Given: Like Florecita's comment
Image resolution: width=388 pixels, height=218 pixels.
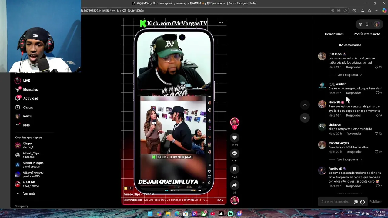Looking at the screenshot, I should point(377,115).
